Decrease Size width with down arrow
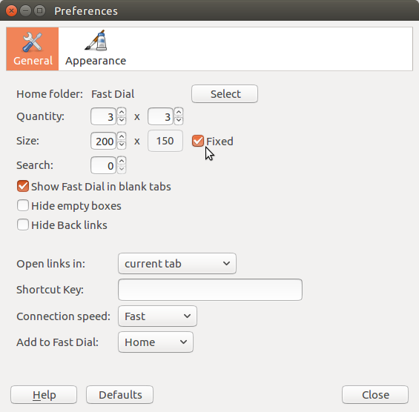Image resolution: width=419 pixels, height=412 pixels. 122,145
